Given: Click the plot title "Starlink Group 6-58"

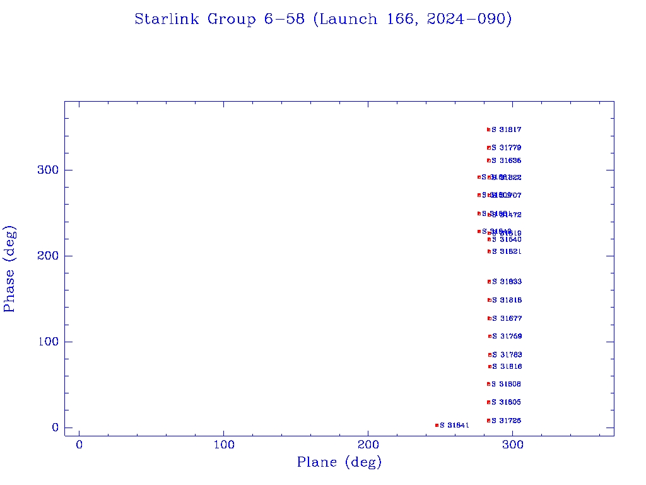Looking at the screenshot, I should [220, 19].
